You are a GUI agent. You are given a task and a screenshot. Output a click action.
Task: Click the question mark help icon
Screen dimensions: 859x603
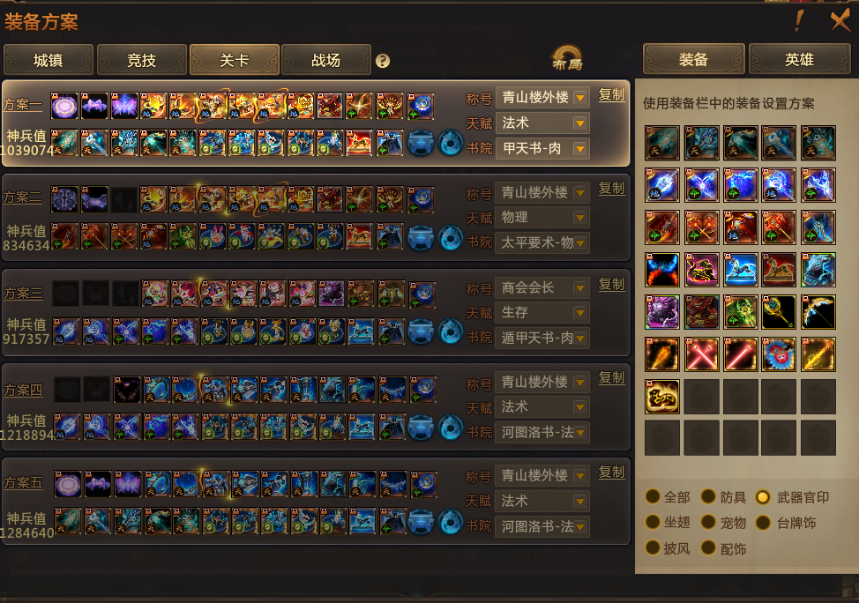(383, 61)
